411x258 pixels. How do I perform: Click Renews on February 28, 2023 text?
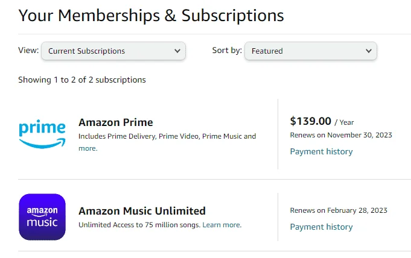click(339, 210)
